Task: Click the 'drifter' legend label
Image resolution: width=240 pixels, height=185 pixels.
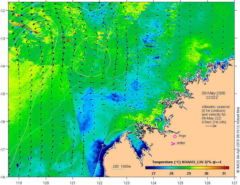Action: pyautogui.click(x=181, y=143)
